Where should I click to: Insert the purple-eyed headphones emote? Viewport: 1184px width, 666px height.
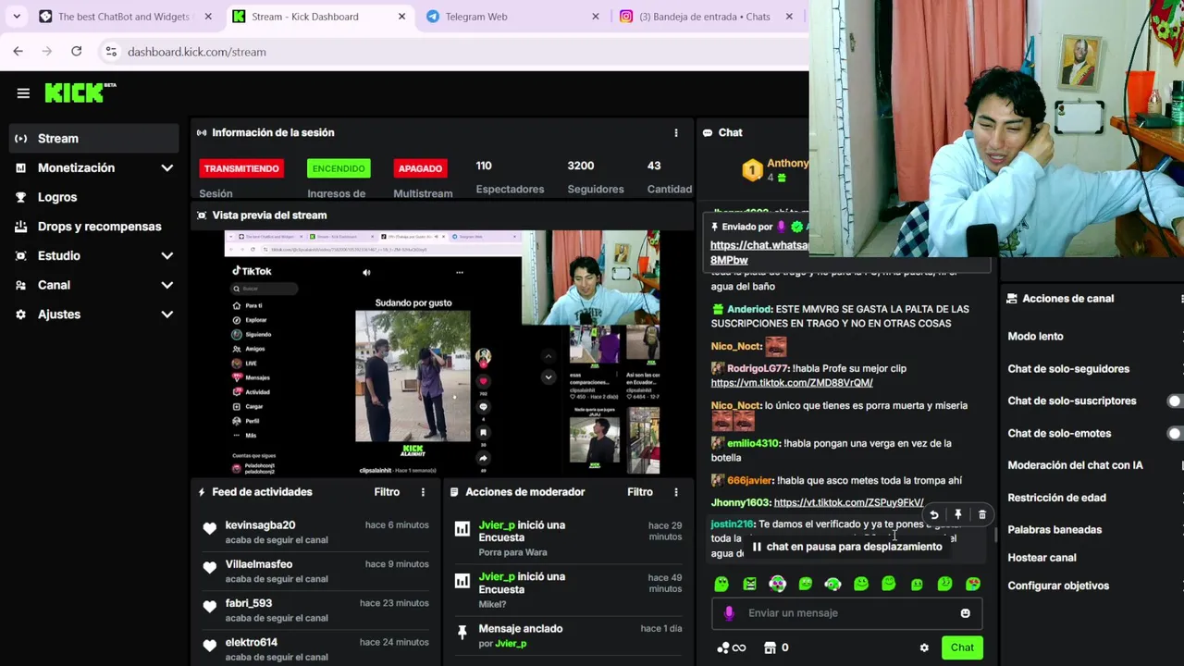778,584
